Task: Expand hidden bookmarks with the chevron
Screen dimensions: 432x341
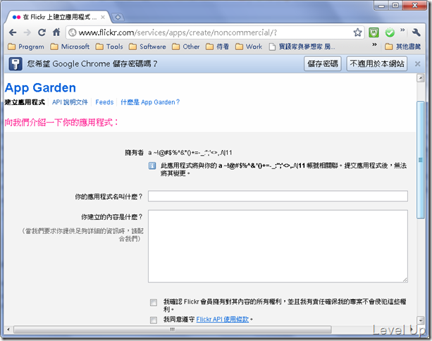Action: (374, 44)
